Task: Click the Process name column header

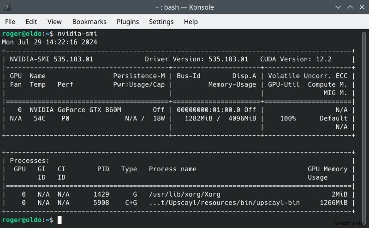Action: [173, 169]
